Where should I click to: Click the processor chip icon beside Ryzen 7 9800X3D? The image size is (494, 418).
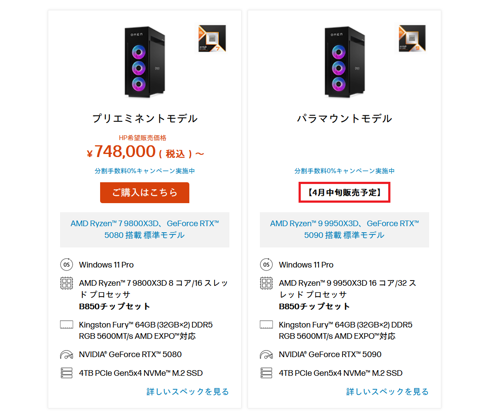(x=66, y=283)
